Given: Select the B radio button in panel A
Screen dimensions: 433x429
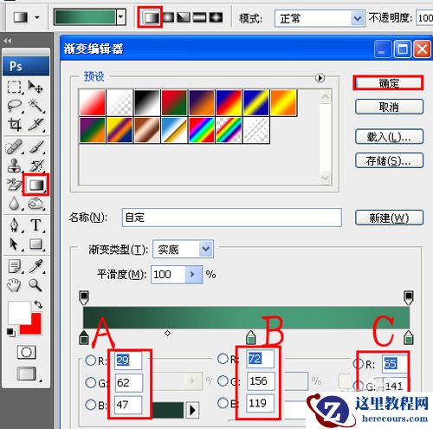Looking at the screenshot, I should coord(91,405).
